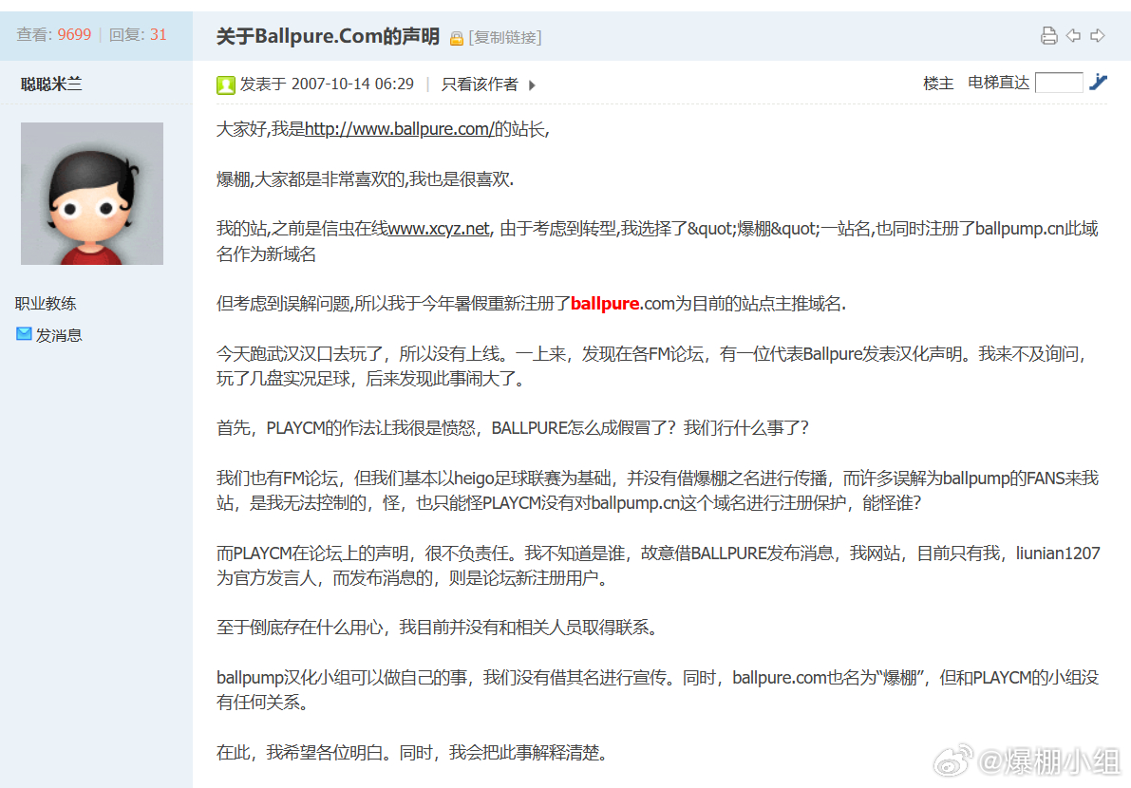Click the blue envelope message icon

[x=24, y=334]
